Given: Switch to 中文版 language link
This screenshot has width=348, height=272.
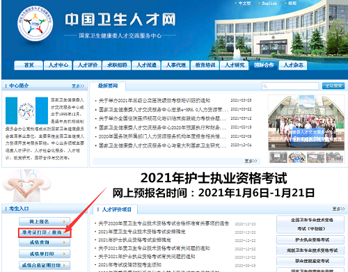Looking at the screenshot, I should tap(244, 3).
